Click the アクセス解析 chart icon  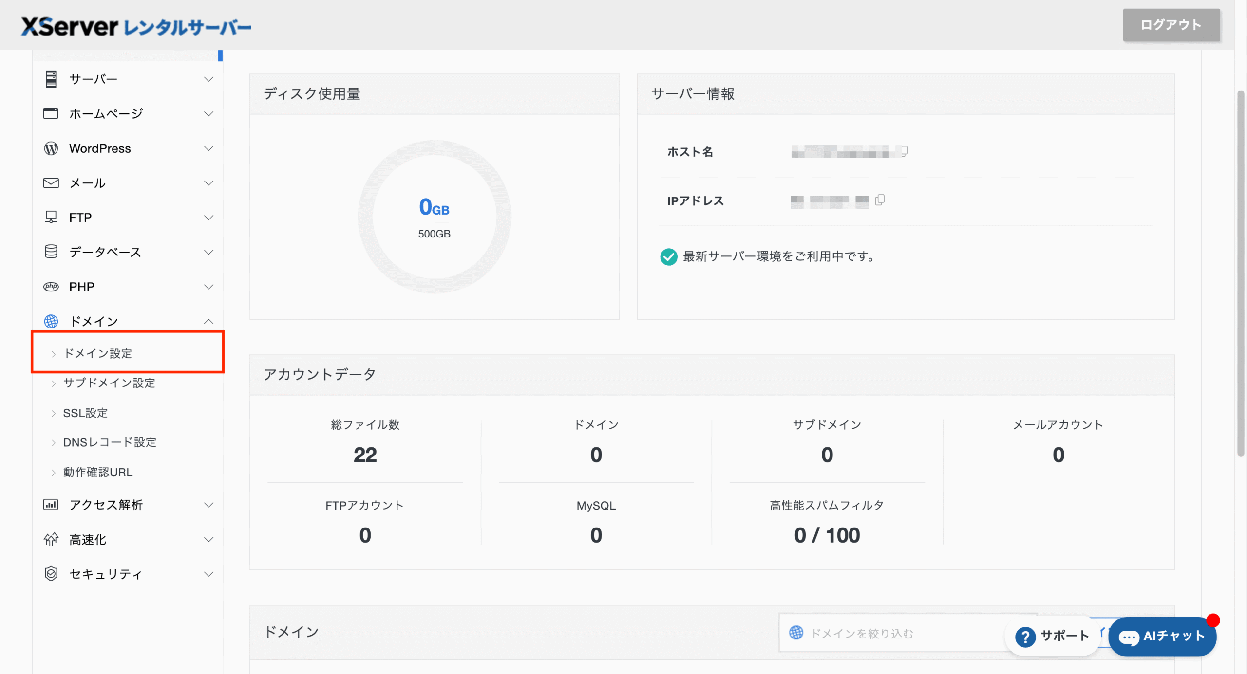(51, 505)
